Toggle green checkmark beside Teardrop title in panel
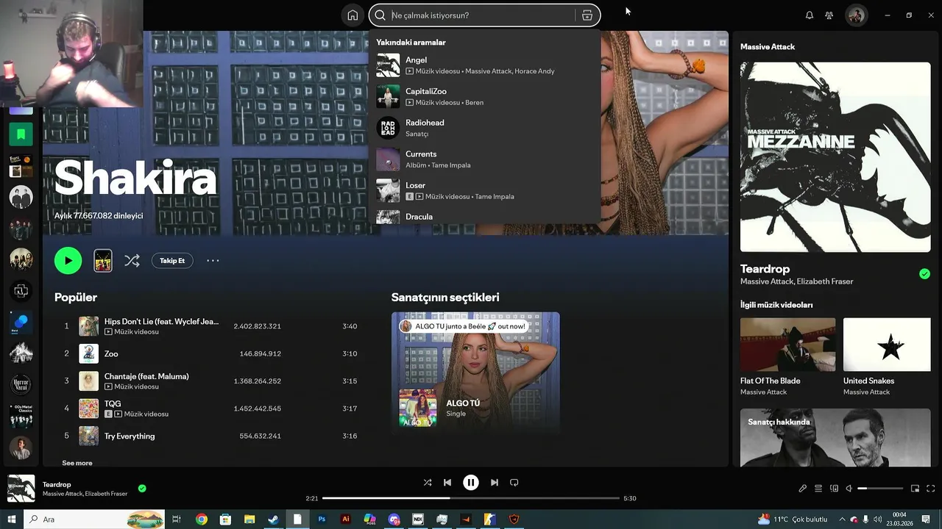 (x=924, y=274)
